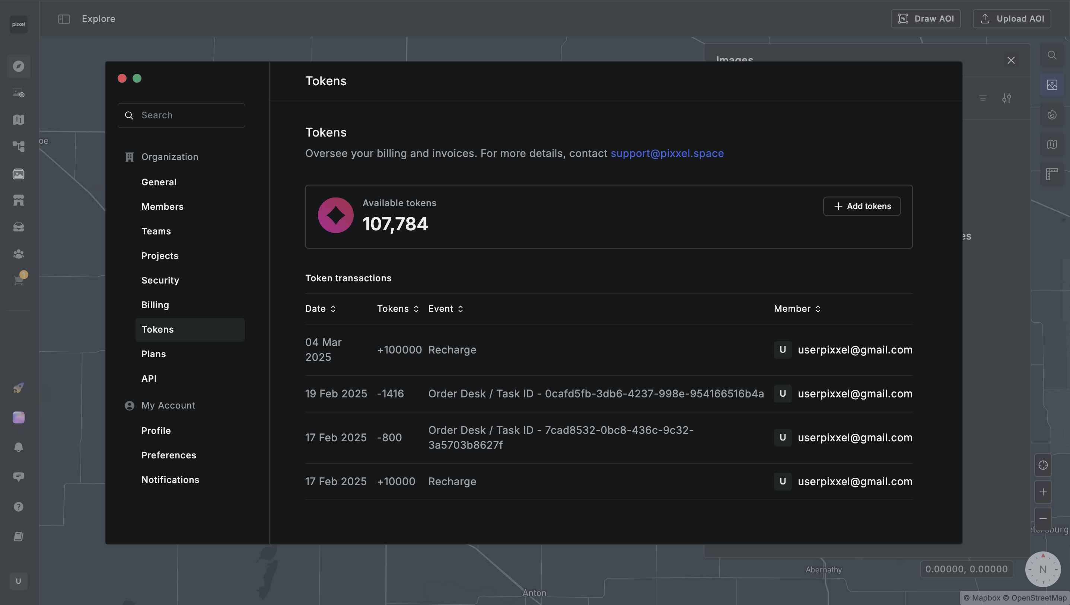
Task: Open the image gallery icon in left sidebar
Action: [18, 174]
